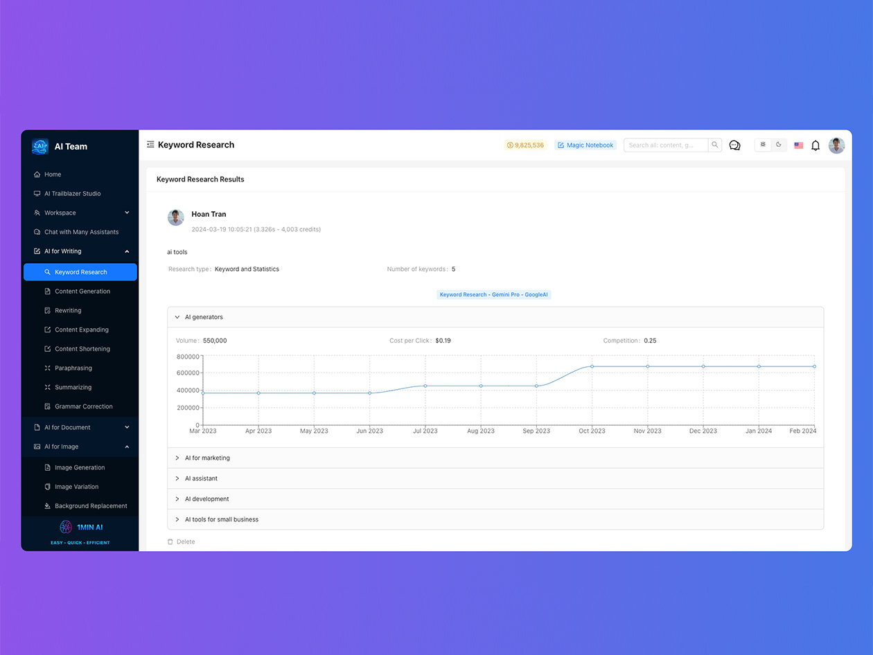Viewport: 873px width, 655px height.
Task: Open Magic Notebook
Action: (x=585, y=145)
